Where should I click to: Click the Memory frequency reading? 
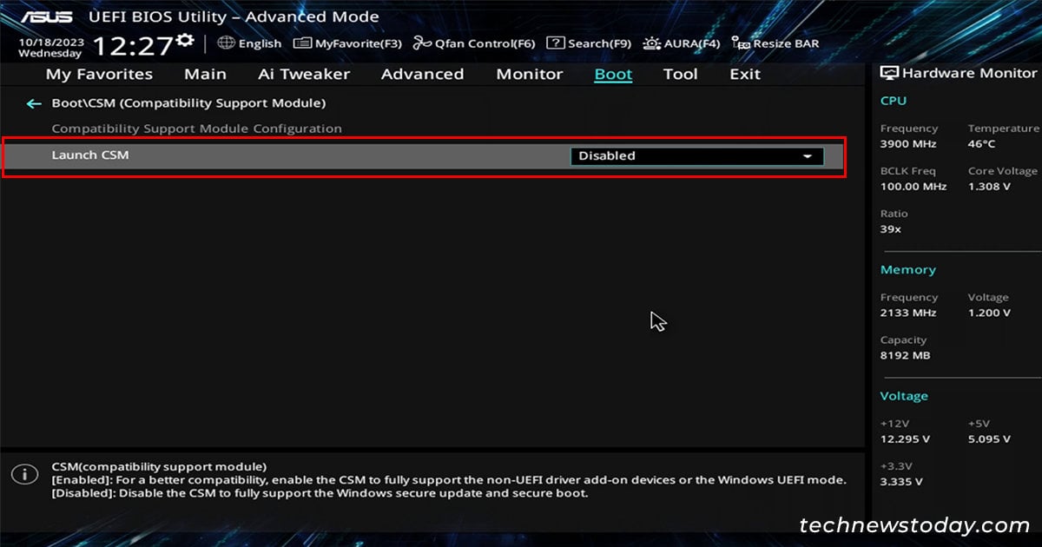point(909,312)
